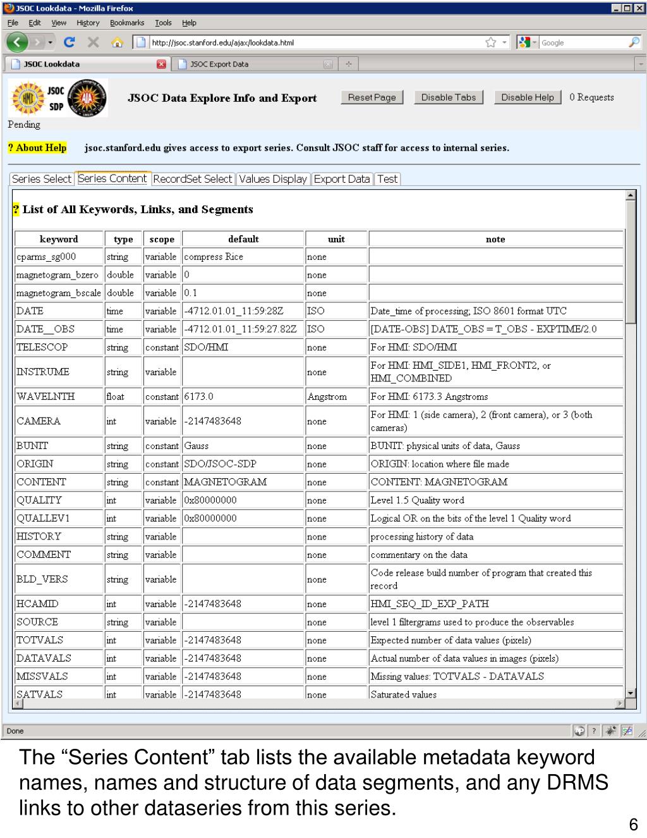This screenshot has height=838, width=647.
Task: Open the history dropdown next to navigation arrows
Action: coord(51,42)
